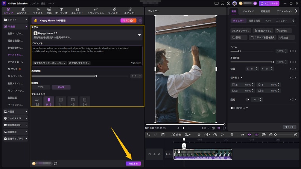
Task: Select 720P resolution
Action: (41, 88)
